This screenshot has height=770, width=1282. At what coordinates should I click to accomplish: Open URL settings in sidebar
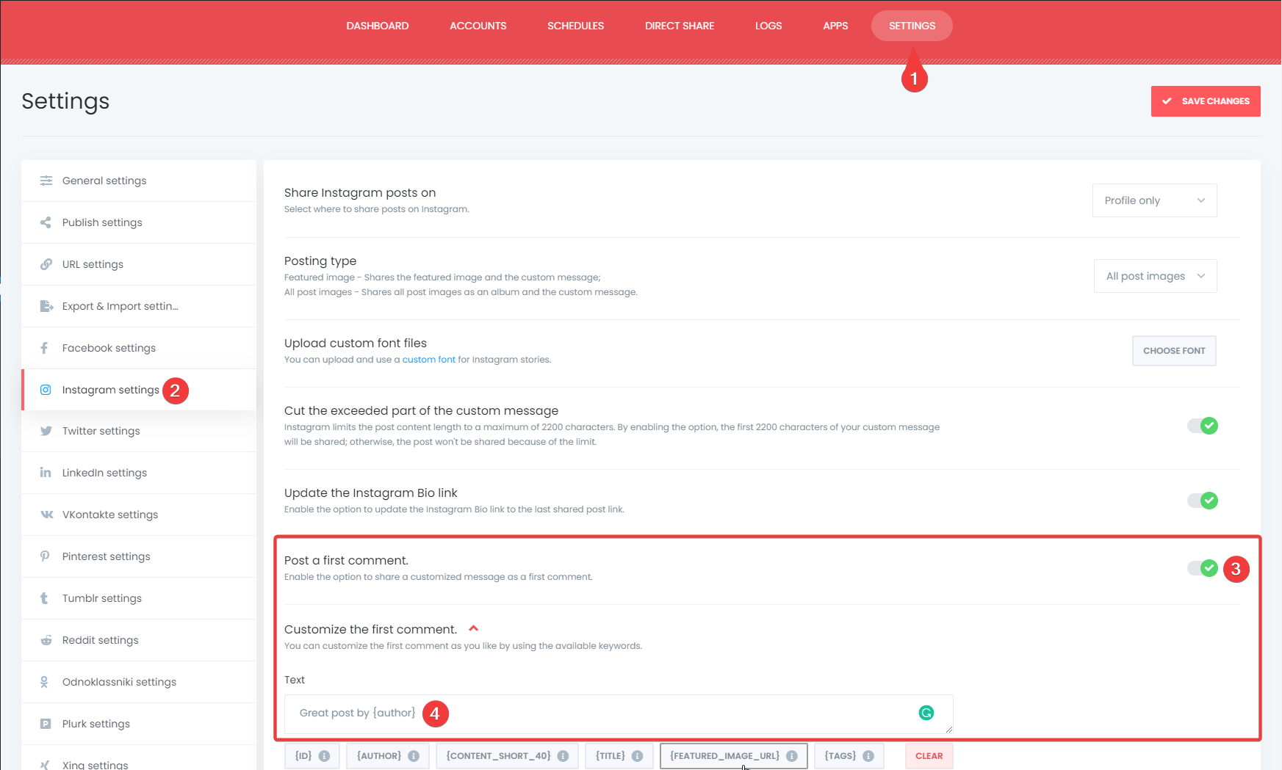click(x=139, y=264)
